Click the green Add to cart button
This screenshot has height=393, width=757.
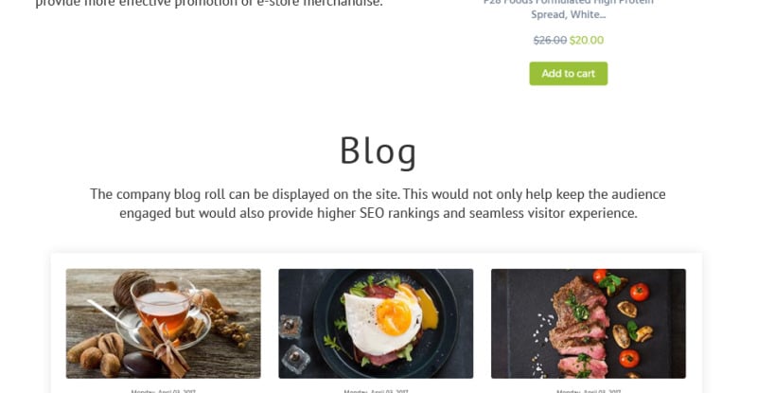coord(569,74)
